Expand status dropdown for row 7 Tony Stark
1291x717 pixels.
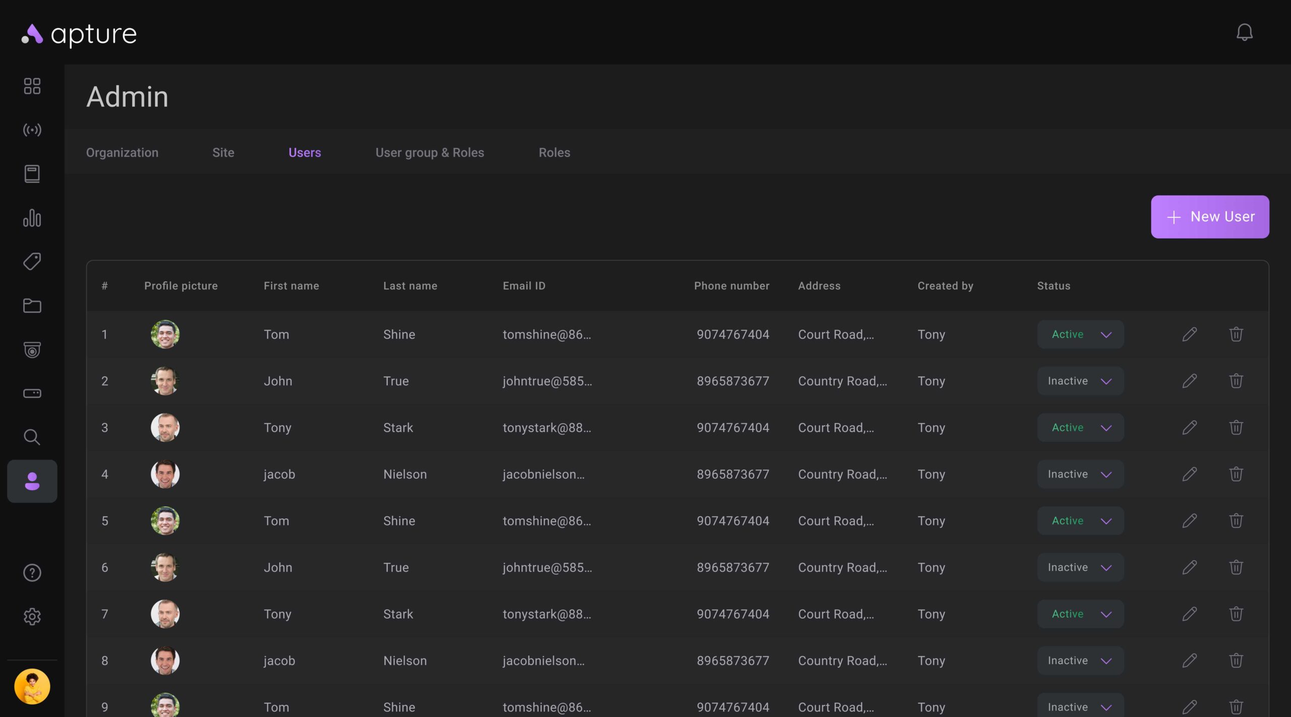tap(1080, 614)
